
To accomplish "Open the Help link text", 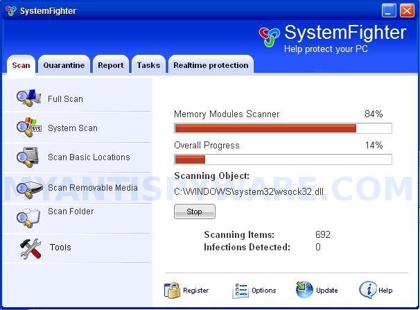I will tap(385, 291).
